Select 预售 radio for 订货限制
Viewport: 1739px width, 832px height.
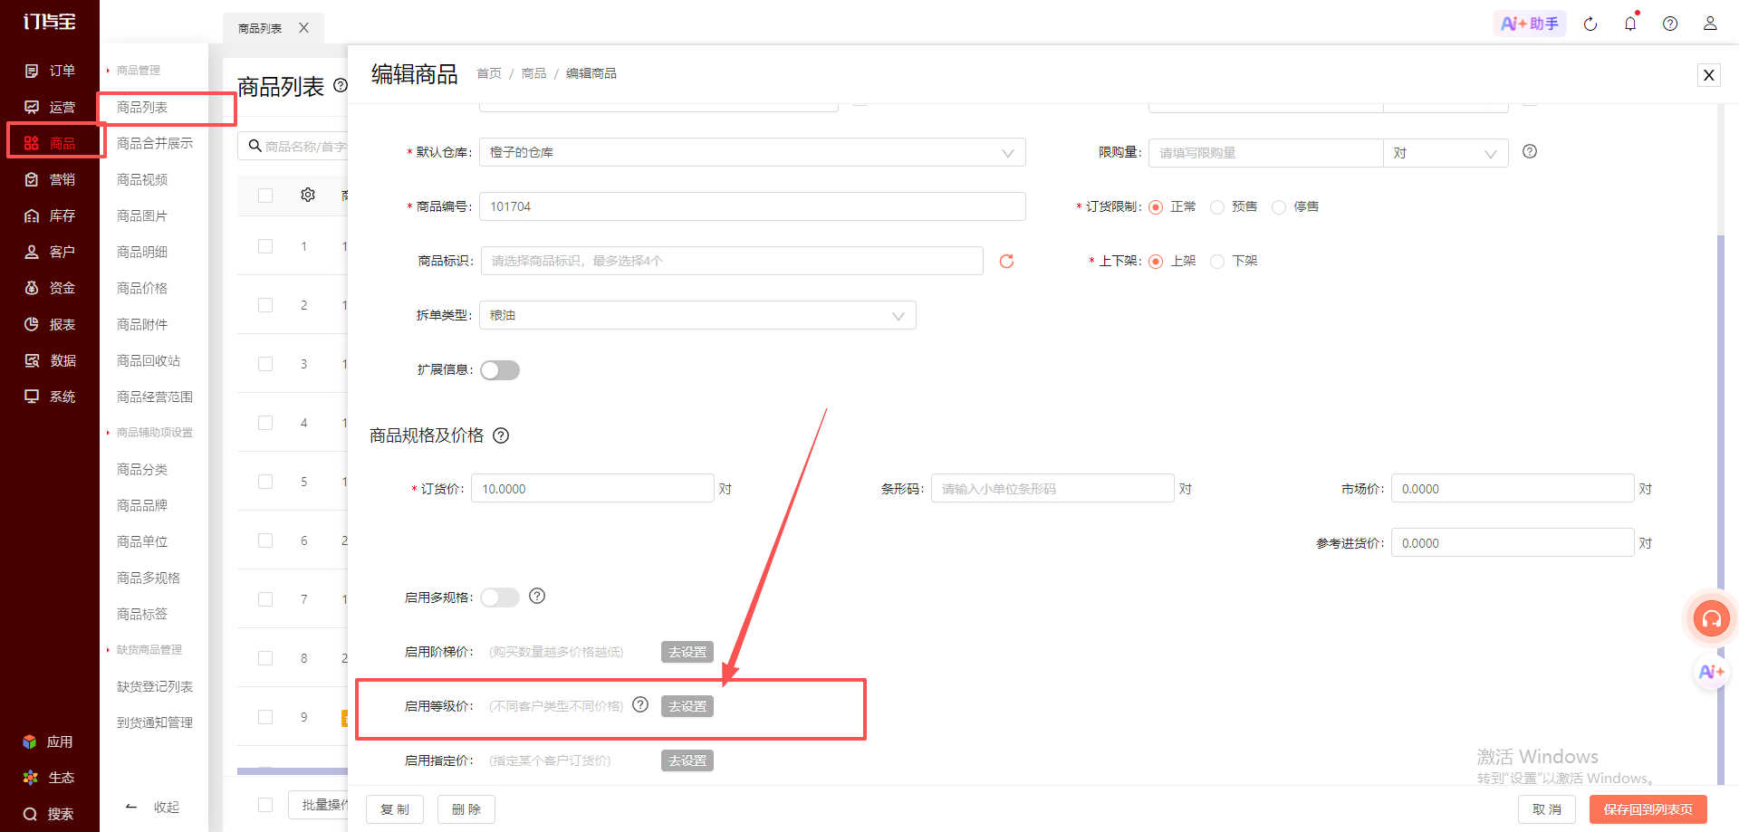click(1217, 207)
